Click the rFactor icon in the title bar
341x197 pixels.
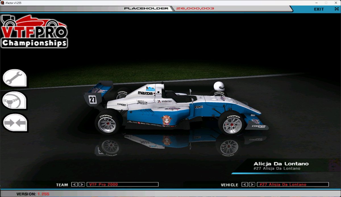(3, 3)
